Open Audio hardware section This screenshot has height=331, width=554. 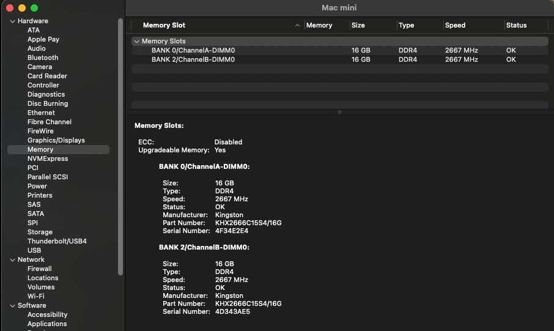pos(37,48)
